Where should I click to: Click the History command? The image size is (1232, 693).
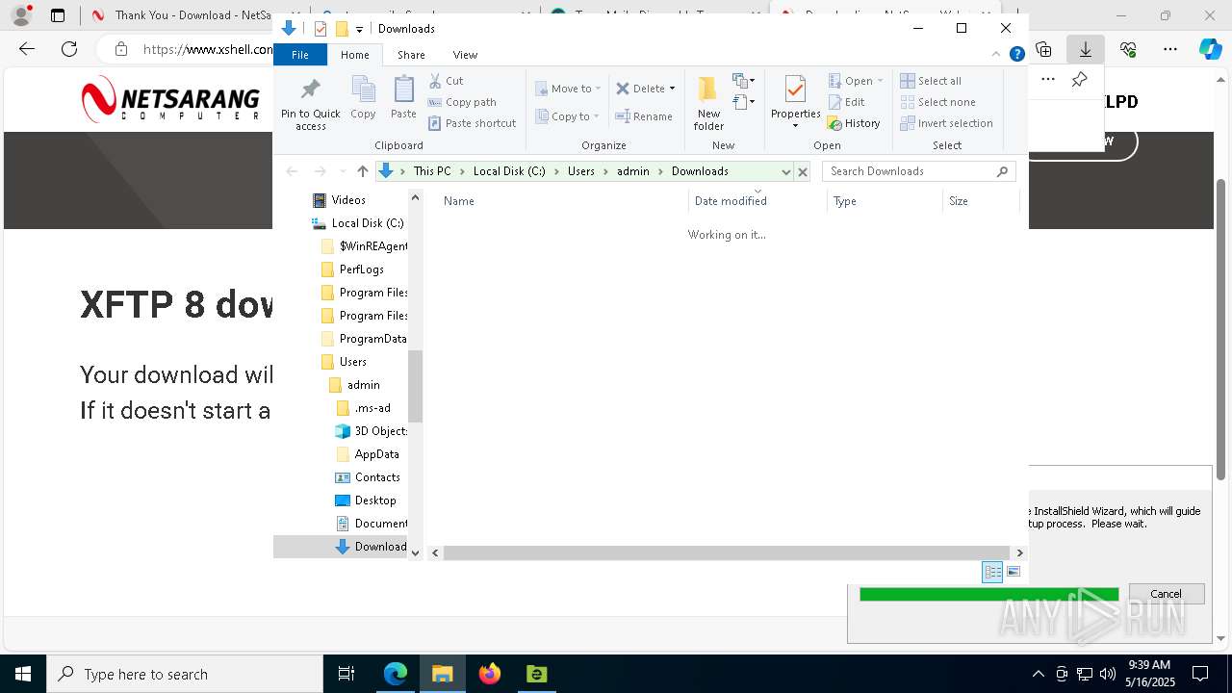[x=854, y=123]
